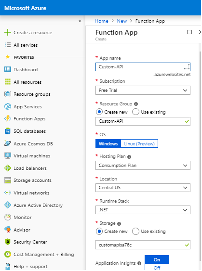Screen dimensions: 202x271
Task: Turn Application Insights Off
Action: coord(157,268)
